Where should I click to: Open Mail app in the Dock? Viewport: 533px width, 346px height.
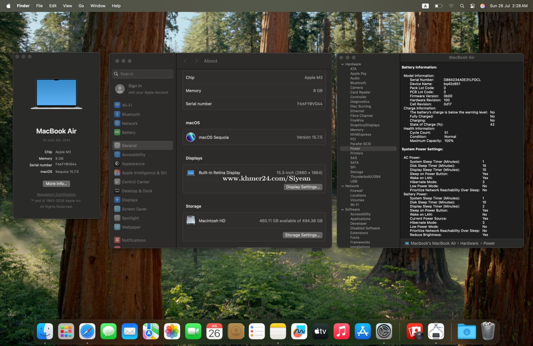point(130,331)
